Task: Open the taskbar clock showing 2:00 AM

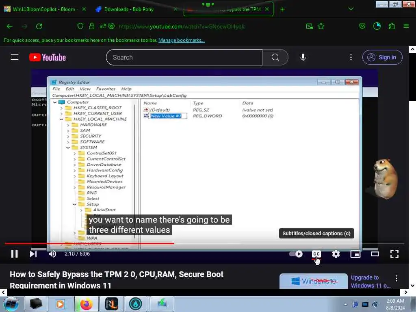Action: [395, 304]
